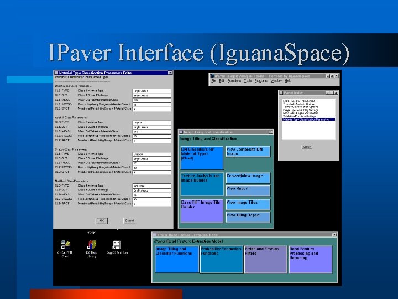Click the Class 2 Output FileImage field

point(152,127)
